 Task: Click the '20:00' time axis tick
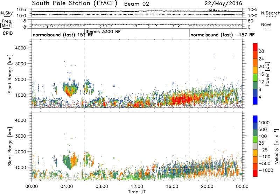[207, 187]
